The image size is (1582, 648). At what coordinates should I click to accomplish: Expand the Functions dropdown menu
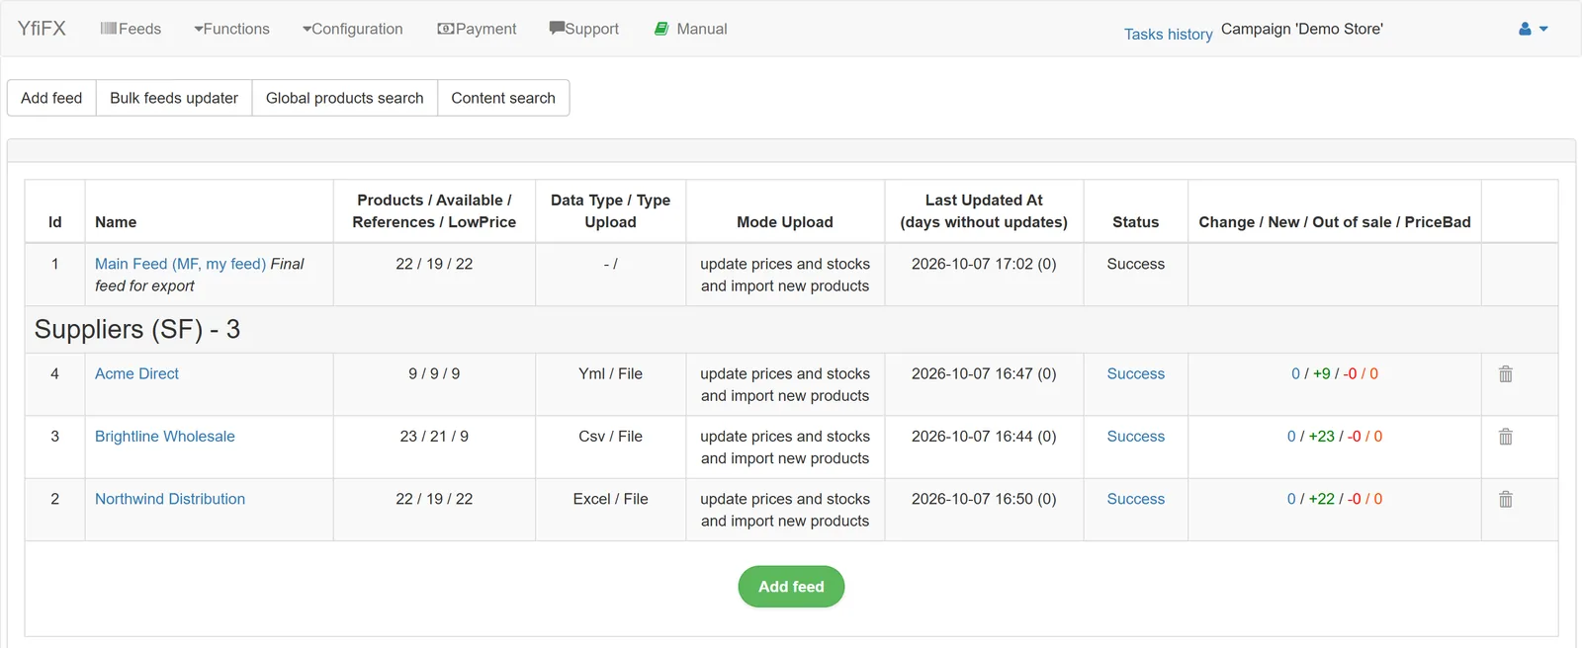pos(231,29)
